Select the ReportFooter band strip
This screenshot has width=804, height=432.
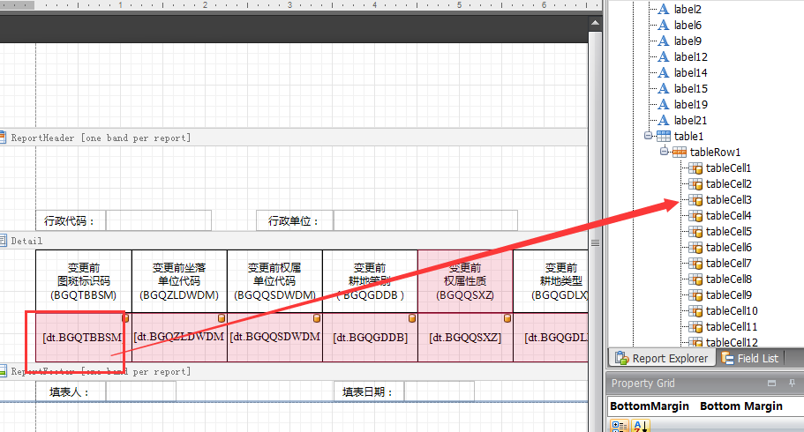[294, 371]
